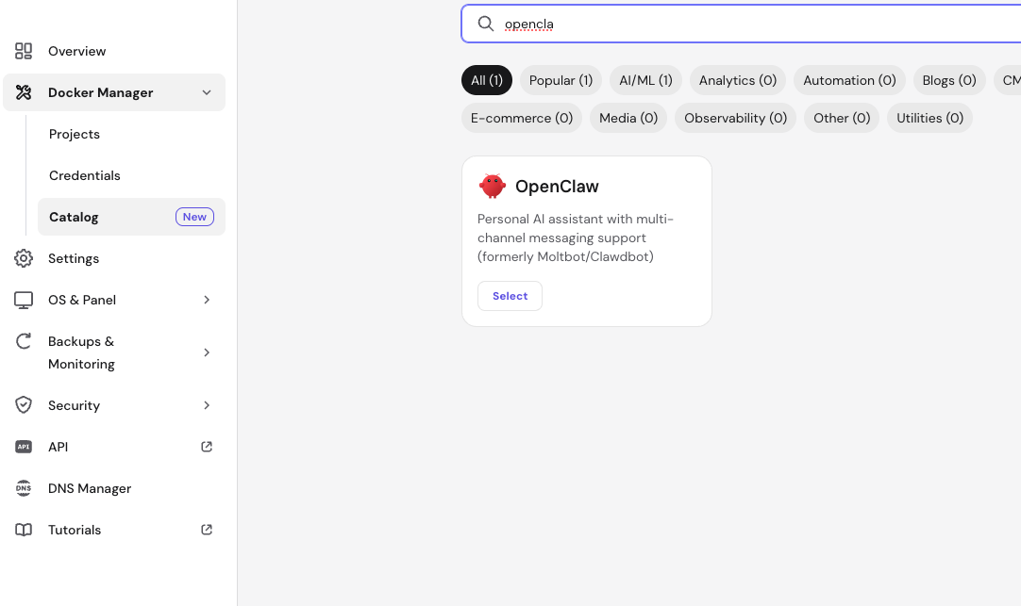This screenshot has height=606, width=1021.
Task: Select the Security shield icon
Action: (24, 405)
